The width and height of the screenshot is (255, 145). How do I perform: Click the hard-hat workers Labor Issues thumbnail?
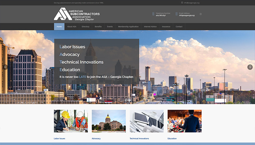pyautogui.click(x=71, y=121)
